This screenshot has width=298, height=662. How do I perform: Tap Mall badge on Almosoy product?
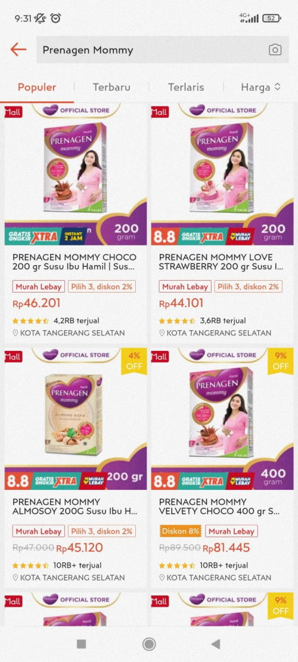pos(14,356)
